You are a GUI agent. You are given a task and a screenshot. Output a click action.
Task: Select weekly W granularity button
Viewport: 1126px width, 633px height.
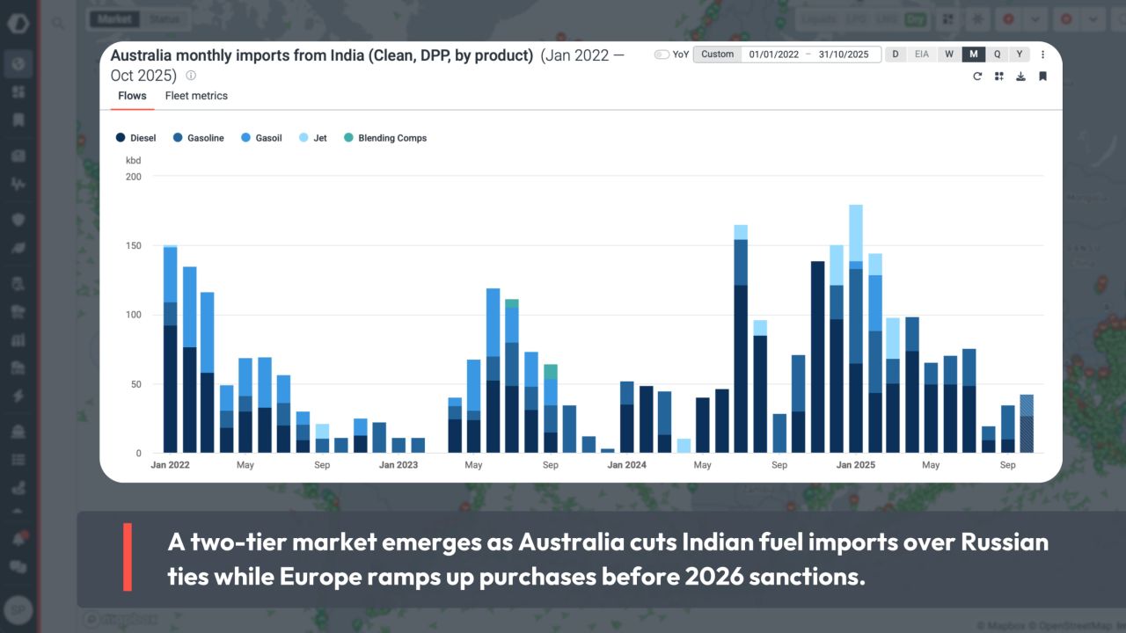(949, 55)
